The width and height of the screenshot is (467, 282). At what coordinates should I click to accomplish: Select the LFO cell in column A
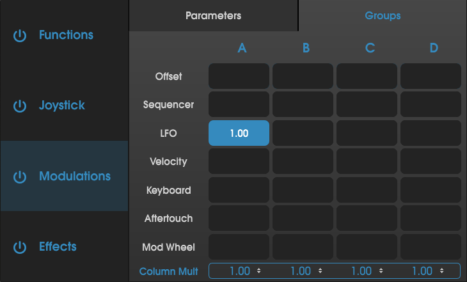(239, 133)
